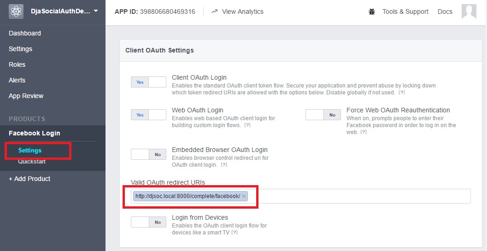The width and height of the screenshot is (487, 251).
Task: Click help icon beside Client OAuth description
Action: 402,93
